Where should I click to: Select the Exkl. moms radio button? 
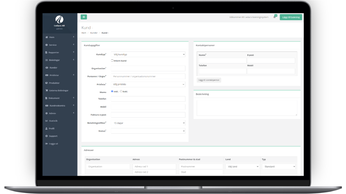(121, 91)
